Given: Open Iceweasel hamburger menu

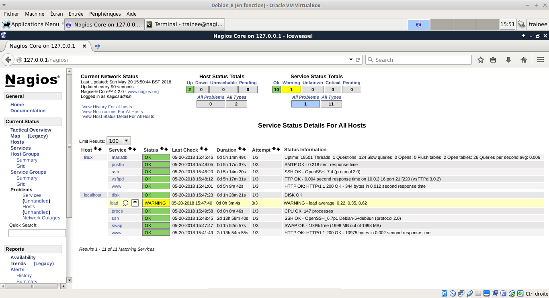Looking at the screenshot, I should click(x=541, y=60).
